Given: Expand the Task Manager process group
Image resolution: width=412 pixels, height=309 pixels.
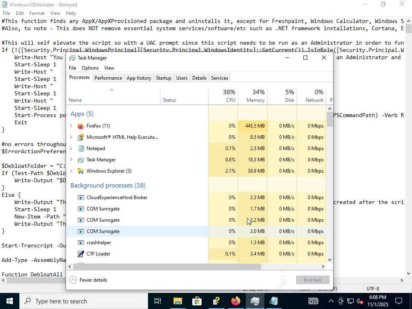Looking at the screenshot, I should pyautogui.click(x=71, y=160).
